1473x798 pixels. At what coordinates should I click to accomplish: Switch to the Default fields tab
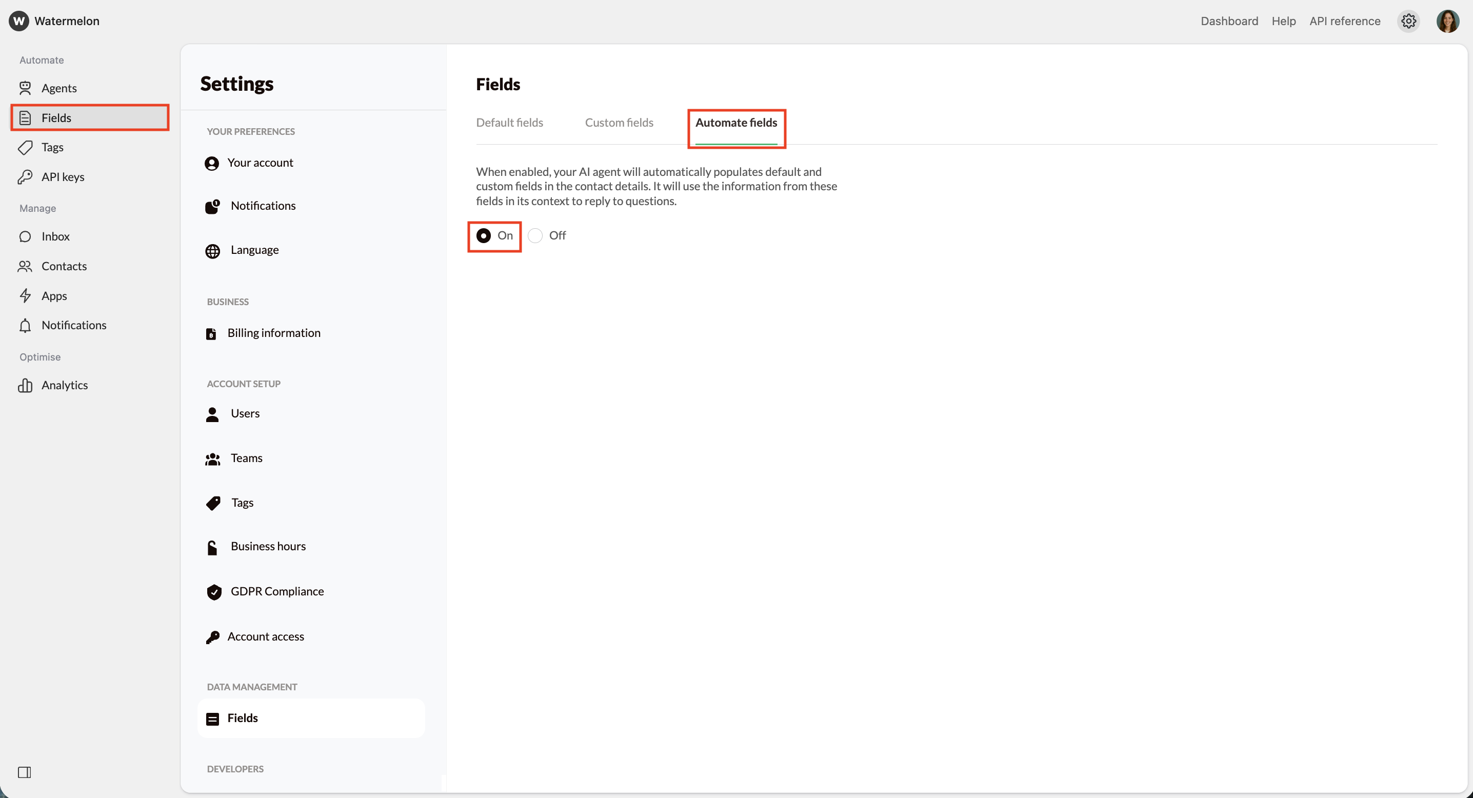(509, 123)
